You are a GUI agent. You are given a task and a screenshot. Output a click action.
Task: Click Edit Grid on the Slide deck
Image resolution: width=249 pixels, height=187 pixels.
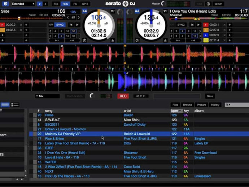point(44,15)
